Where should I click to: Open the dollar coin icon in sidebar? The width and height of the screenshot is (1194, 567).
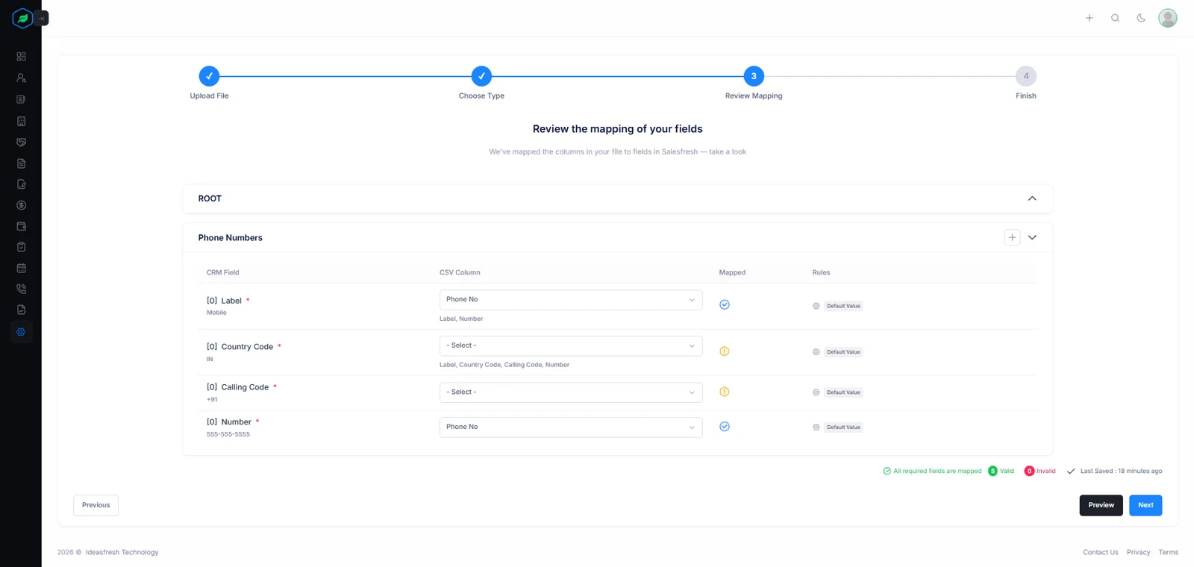[21, 205]
